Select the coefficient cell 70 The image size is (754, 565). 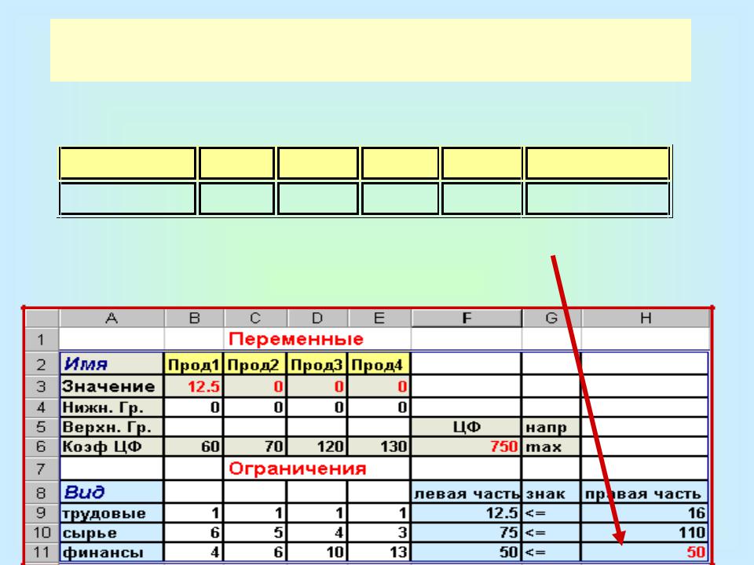[x=254, y=447]
